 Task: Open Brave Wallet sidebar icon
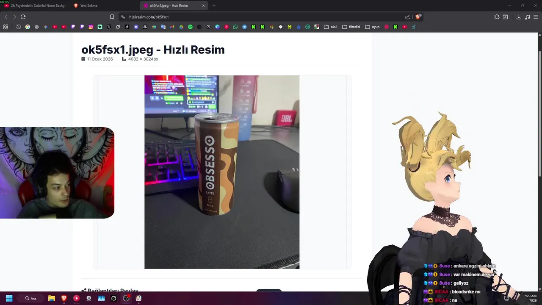pos(505,17)
